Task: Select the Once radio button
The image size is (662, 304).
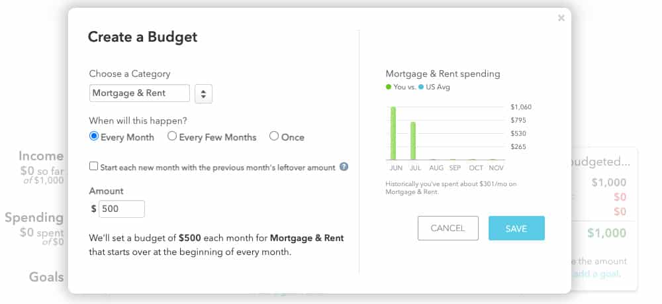Action: [274, 136]
